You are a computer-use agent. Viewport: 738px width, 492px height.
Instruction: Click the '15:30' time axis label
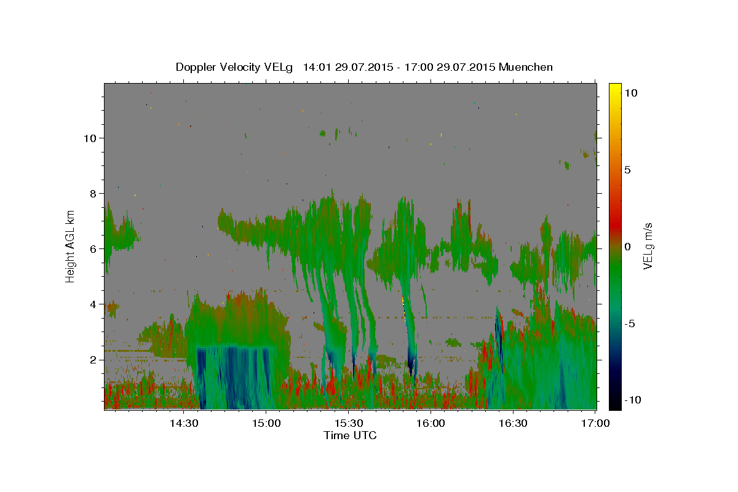pyautogui.click(x=349, y=423)
